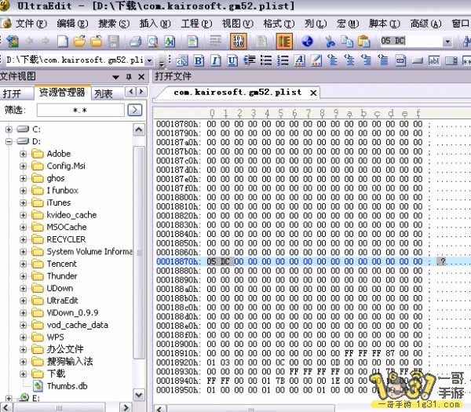Click the New file icon
The width and height of the screenshot is (471, 412).
click(63, 42)
